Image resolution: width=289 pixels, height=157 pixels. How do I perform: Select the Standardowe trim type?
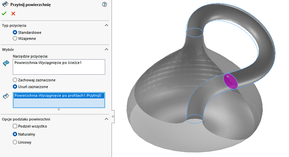pos(15,32)
